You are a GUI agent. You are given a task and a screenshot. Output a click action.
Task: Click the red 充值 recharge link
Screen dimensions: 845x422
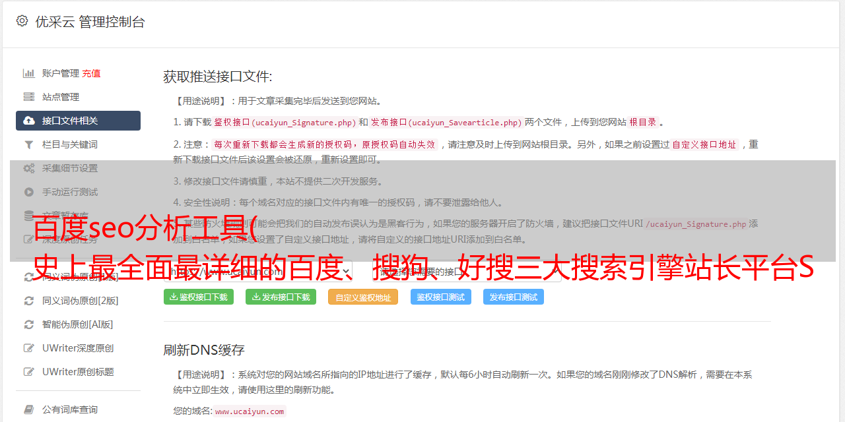point(91,73)
